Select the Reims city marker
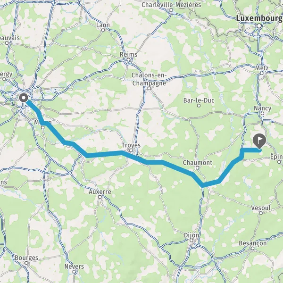 (128, 59)
